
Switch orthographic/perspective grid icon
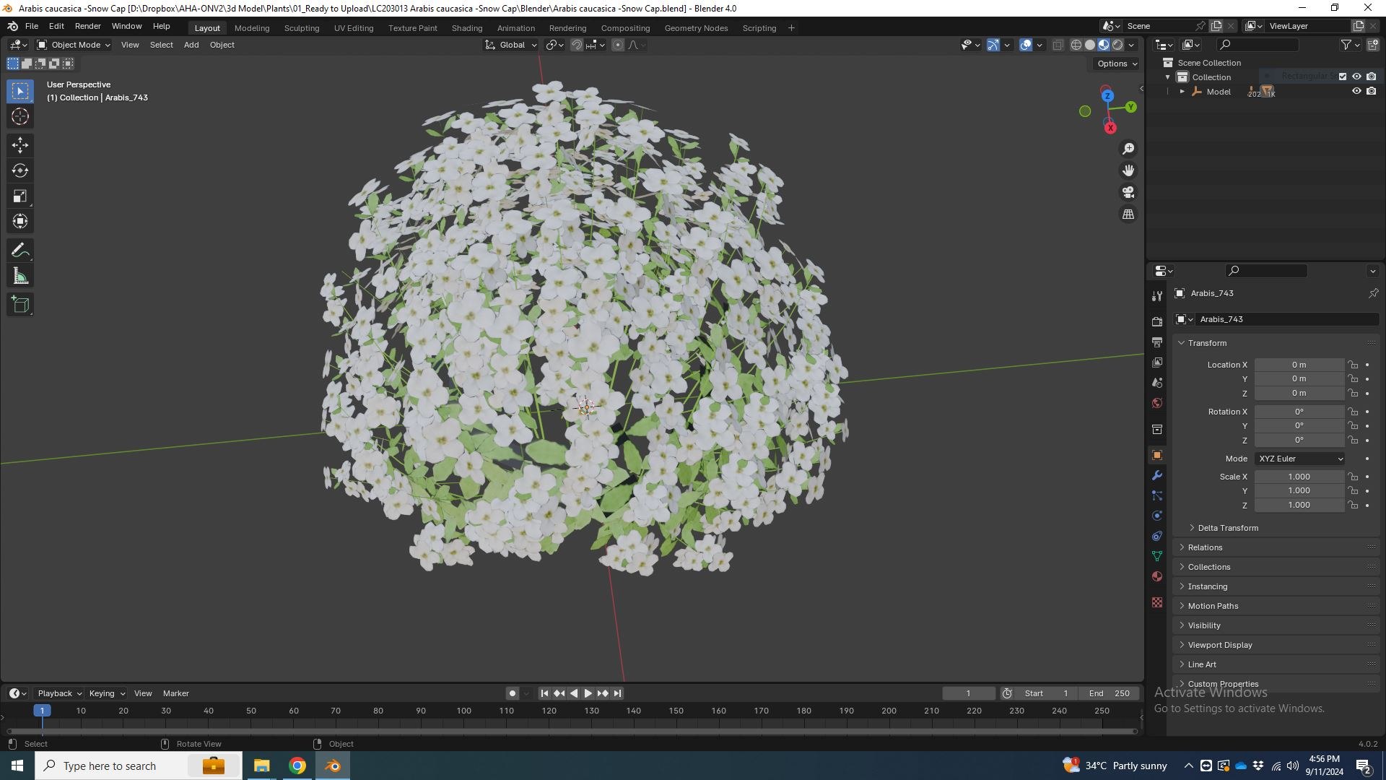pos(1128,214)
